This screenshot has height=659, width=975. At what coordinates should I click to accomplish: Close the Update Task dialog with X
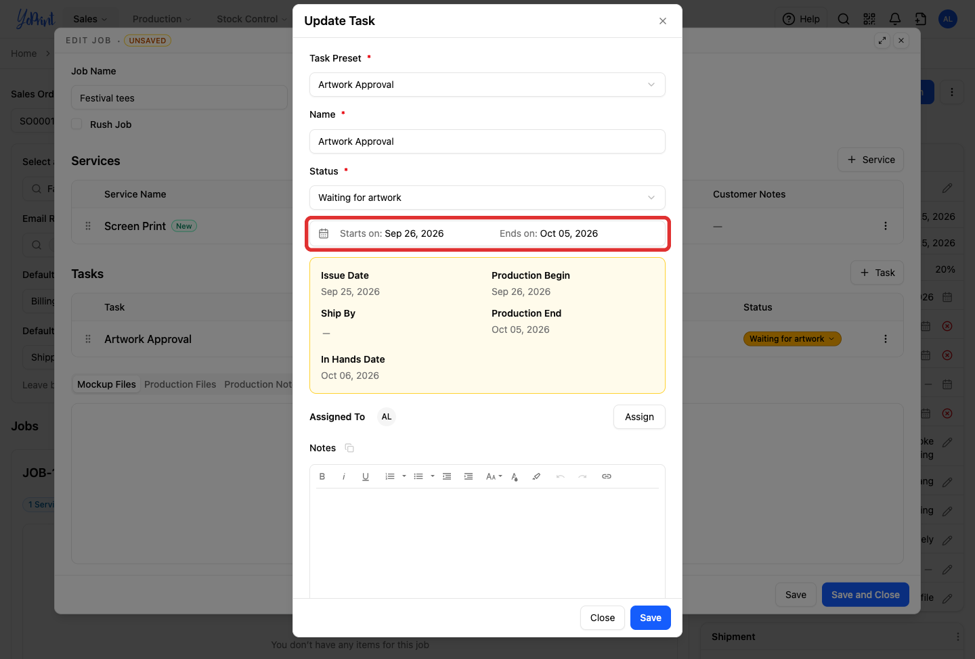(663, 21)
